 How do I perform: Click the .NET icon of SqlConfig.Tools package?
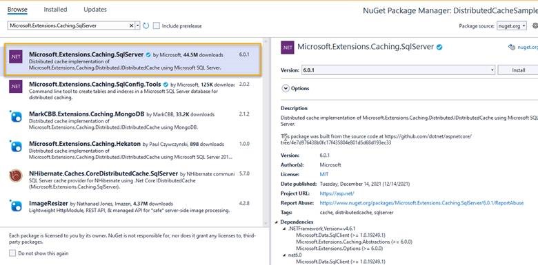coord(16,86)
